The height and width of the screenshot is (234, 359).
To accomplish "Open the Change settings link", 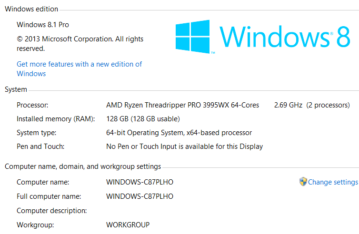I will (x=333, y=182).
